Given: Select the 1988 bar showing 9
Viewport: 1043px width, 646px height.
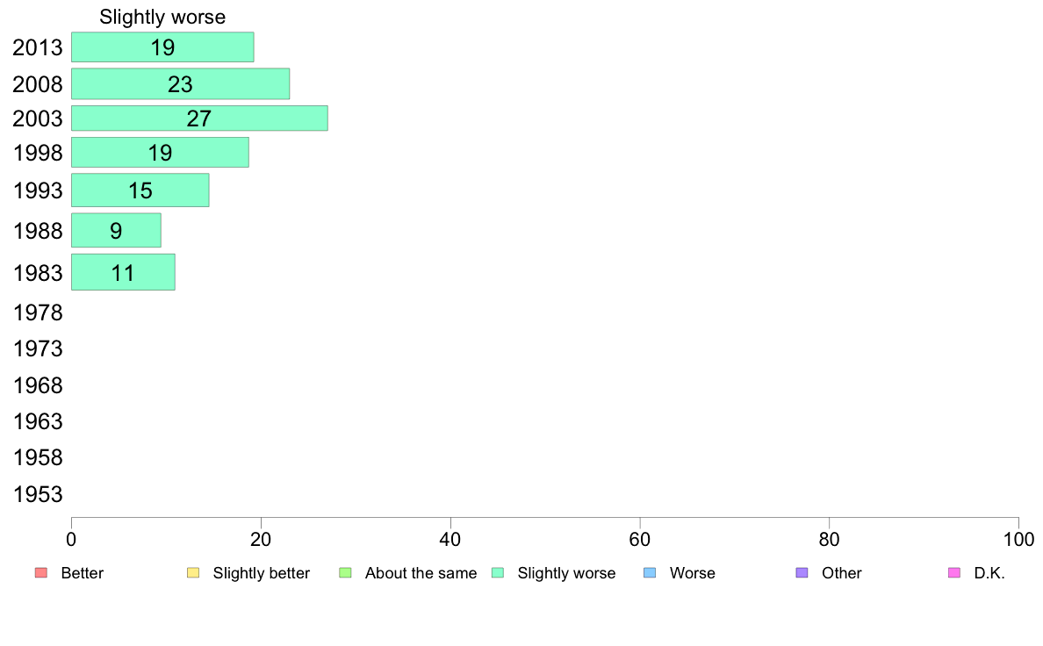Looking at the screenshot, I should (117, 230).
